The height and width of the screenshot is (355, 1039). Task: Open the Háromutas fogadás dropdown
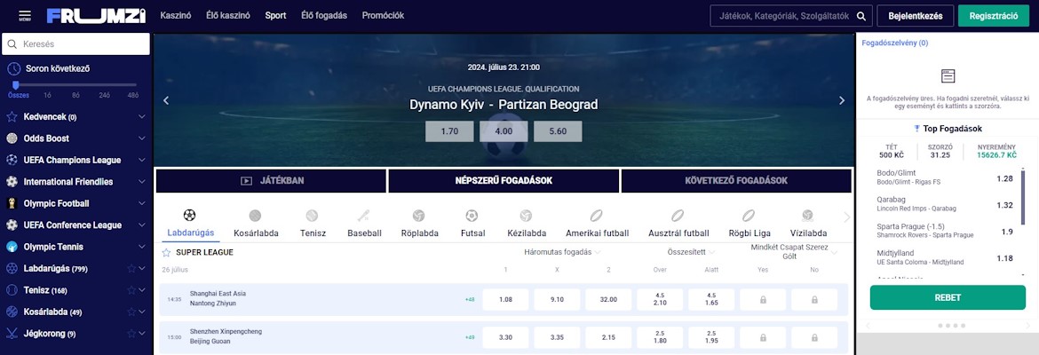click(563, 252)
